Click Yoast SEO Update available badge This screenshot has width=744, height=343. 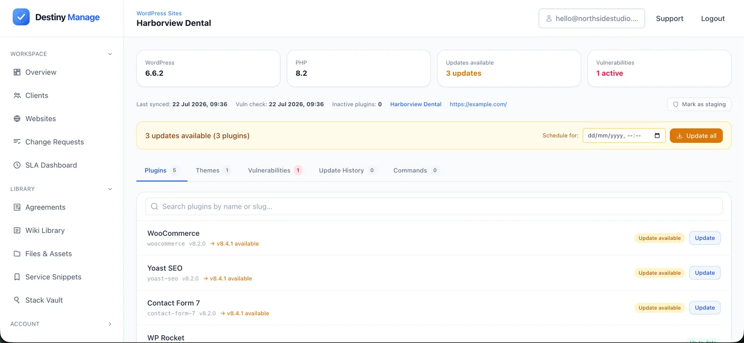659,273
